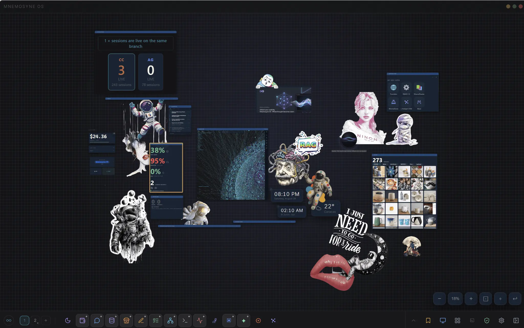Screen dimensions: 524x328
Task: Zoom out the canvas with minus button
Action: (440, 299)
